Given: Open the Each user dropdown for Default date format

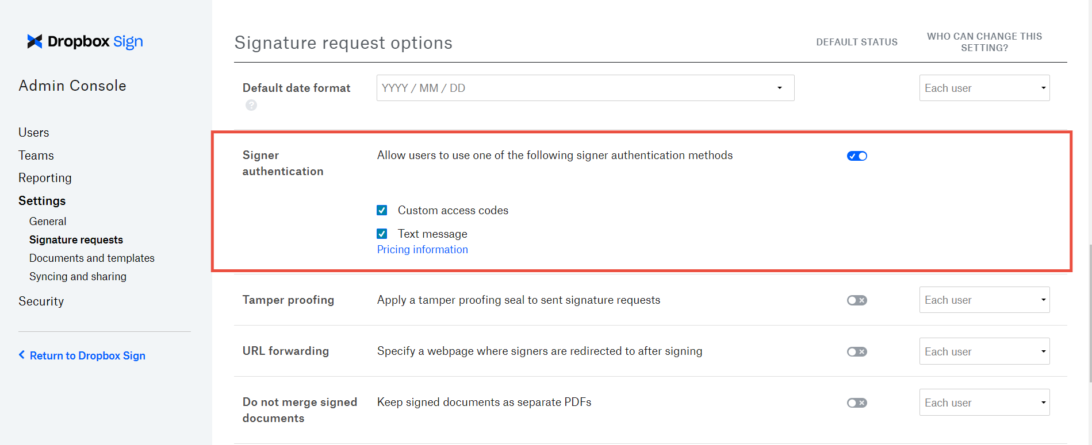Looking at the screenshot, I should (x=984, y=87).
